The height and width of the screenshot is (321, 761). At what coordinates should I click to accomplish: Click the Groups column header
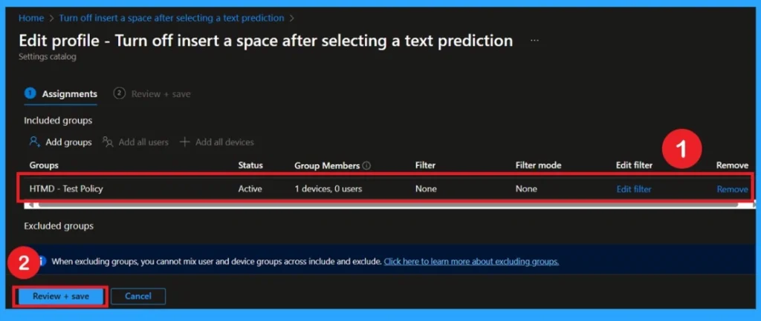[x=44, y=165]
